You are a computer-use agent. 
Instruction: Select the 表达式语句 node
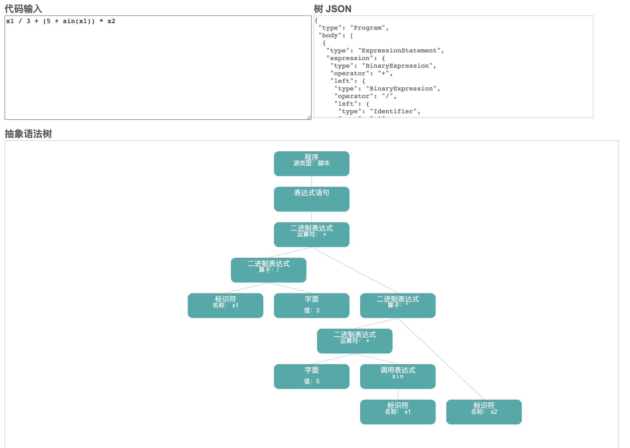coord(311,199)
